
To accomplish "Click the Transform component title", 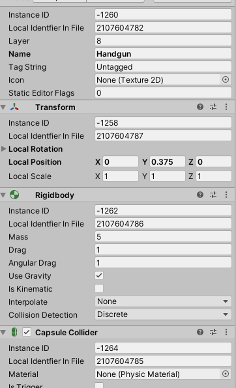I will 55,107.
